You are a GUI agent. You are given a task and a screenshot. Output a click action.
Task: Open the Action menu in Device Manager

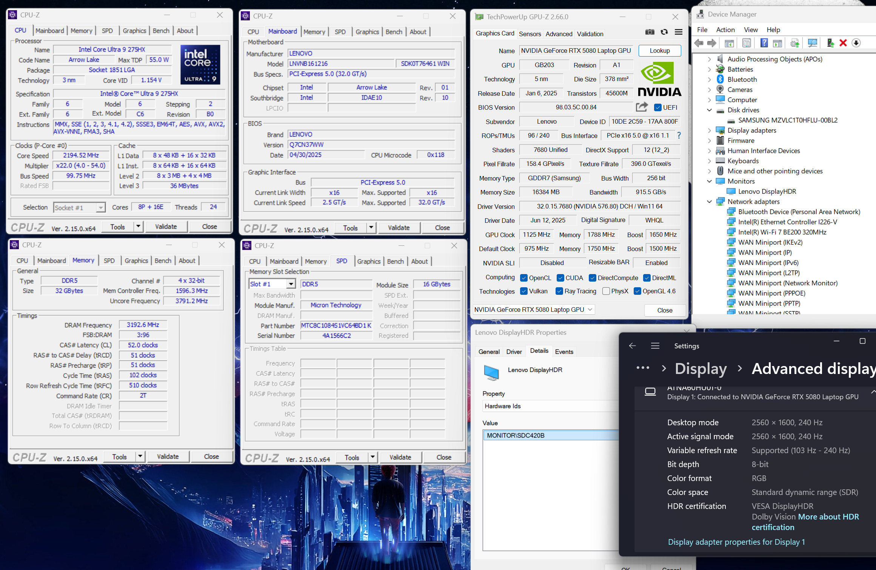tap(725, 30)
